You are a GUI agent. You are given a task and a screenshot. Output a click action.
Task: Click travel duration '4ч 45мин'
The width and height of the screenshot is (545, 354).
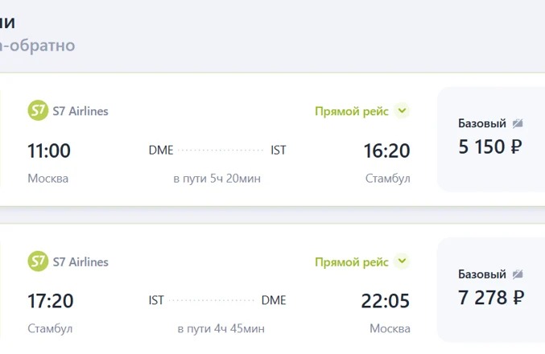[x=221, y=329]
